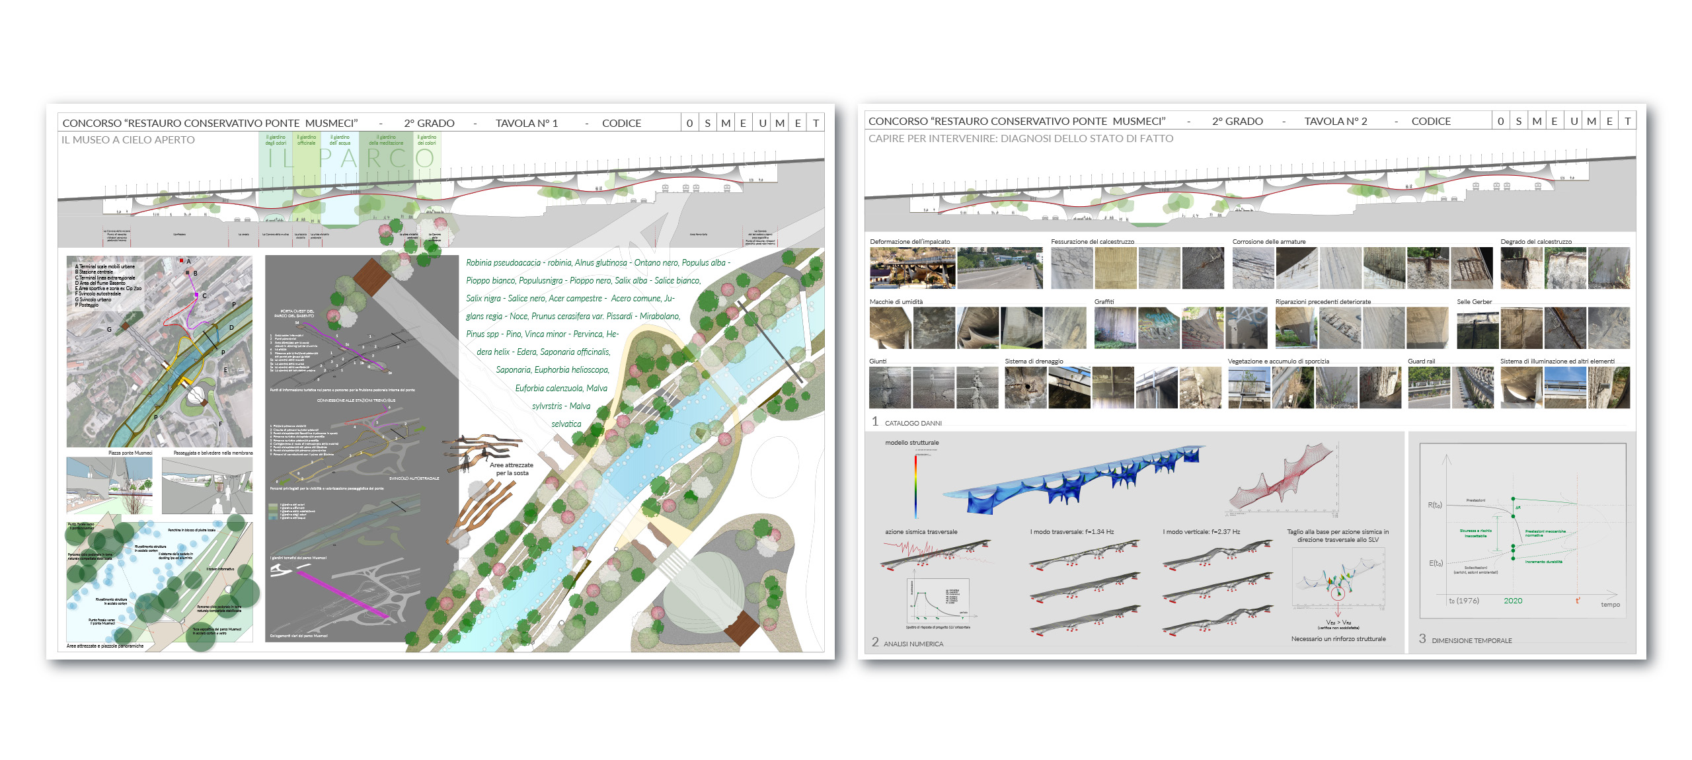Open first photo under Selle Gerber
Viewport: 1692px width, 760px height.
point(1477,328)
